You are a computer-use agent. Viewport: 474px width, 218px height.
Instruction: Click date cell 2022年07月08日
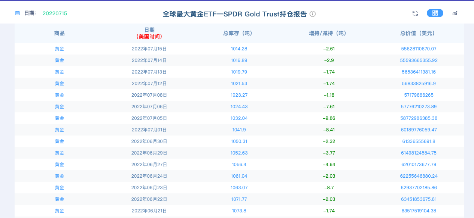(x=149, y=95)
